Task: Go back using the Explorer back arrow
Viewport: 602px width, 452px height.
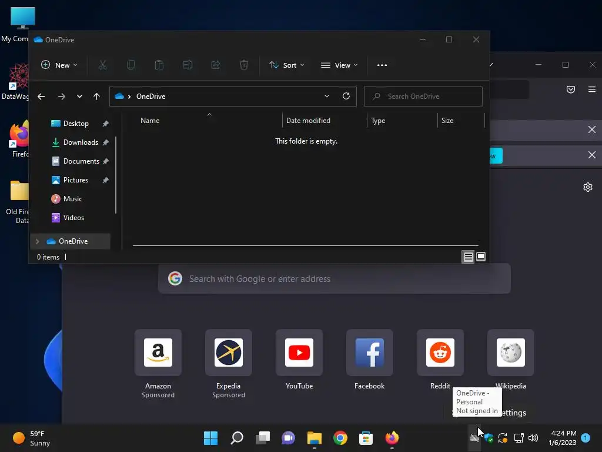Action: (x=41, y=97)
